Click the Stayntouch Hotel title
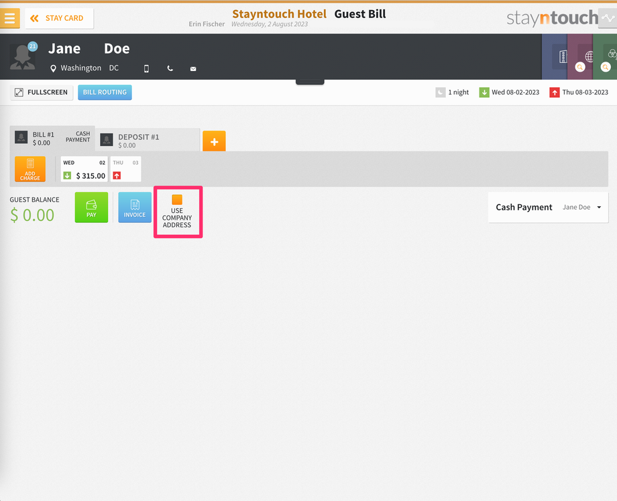Viewport: 617px width, 501px height. (280, 14)
